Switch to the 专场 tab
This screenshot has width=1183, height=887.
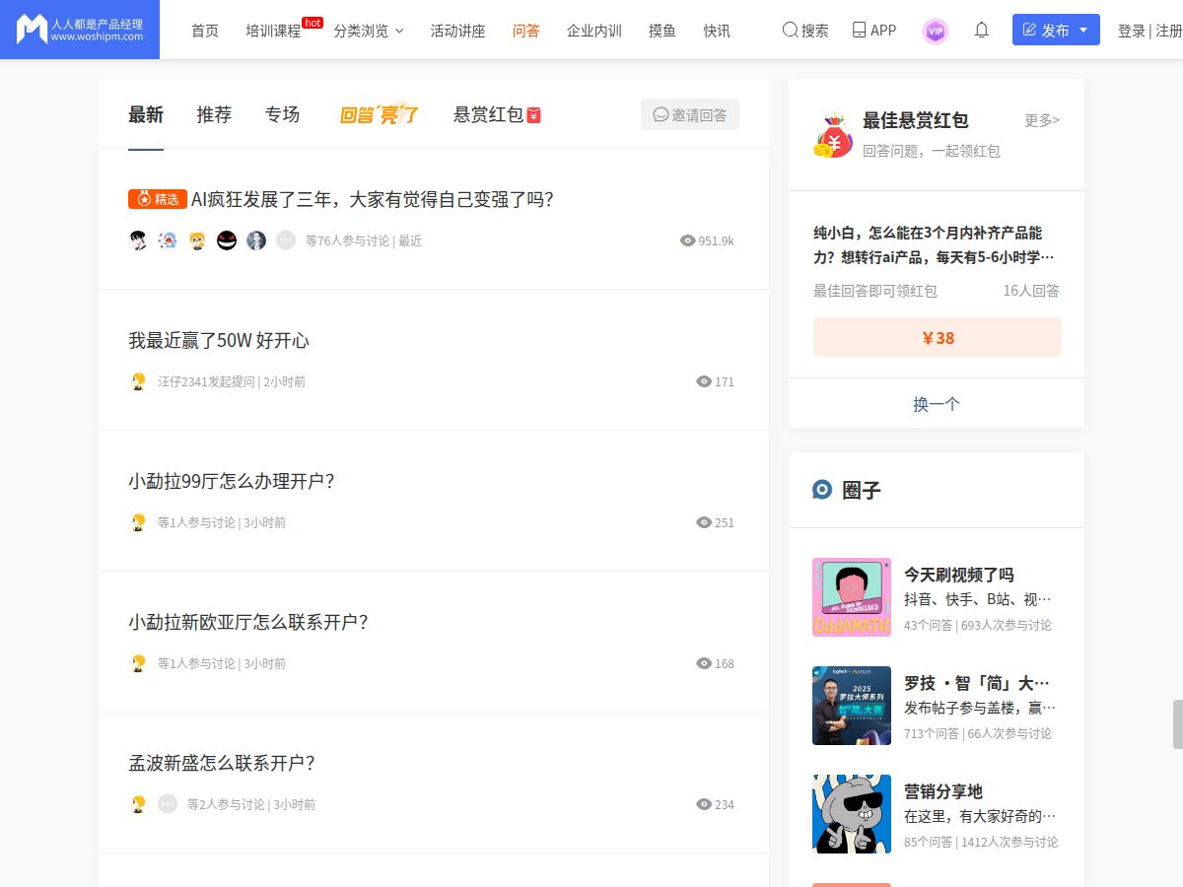(x=282, y=114)
